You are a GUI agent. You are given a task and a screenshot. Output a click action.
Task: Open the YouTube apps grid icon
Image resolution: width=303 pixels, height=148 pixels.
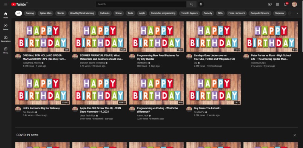coord(278,4)
